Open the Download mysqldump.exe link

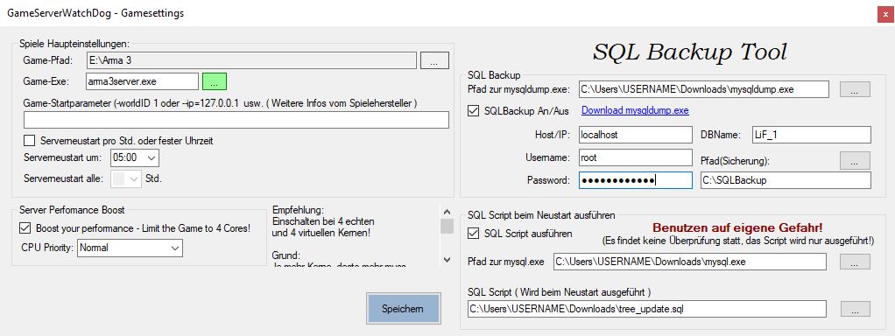635,110
